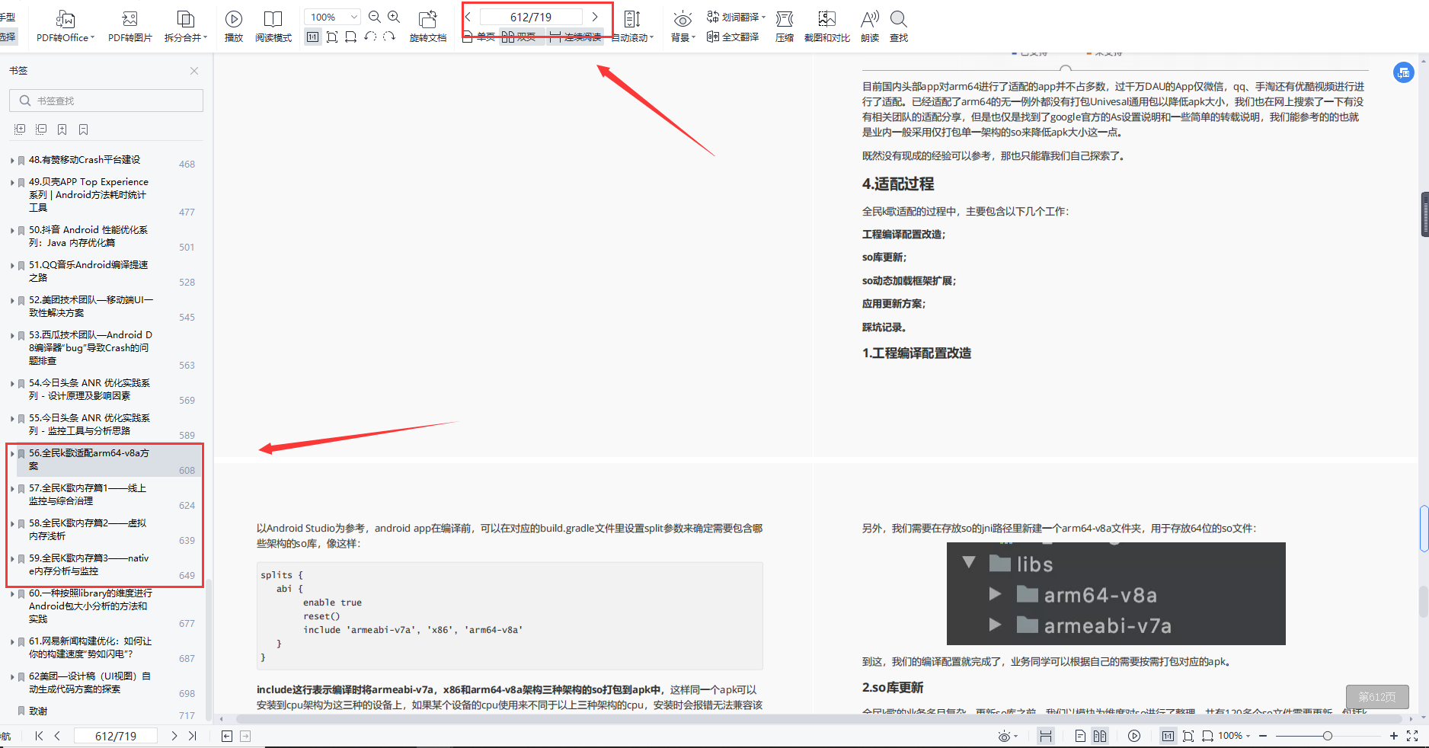Zoom out using the toolbar magnifier minus
This screenshot has width=1429, height=748.
374,17
